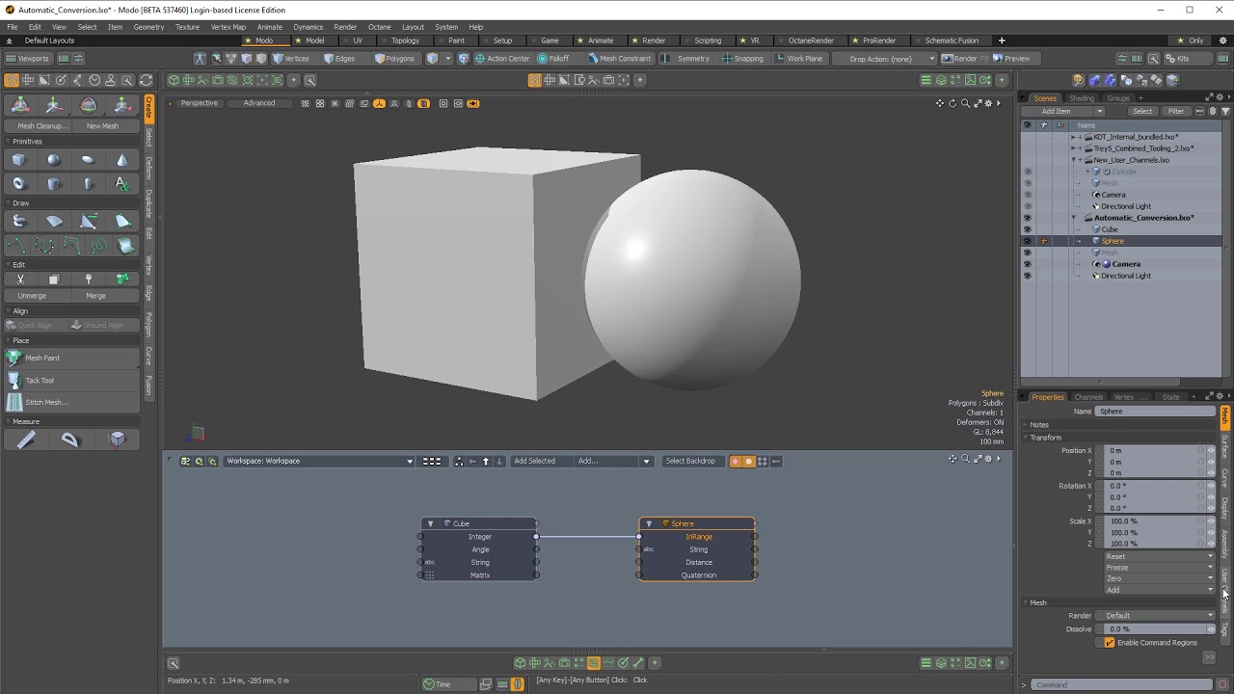Select the Sphere primitive tool
The image size is (1234, 694).
(x=54, y=160)
